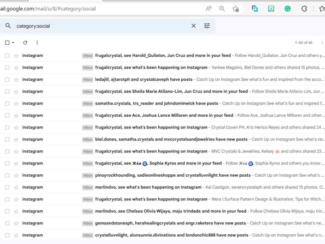The image size is (325, 244).
Task: Click the Read aloud icon in address bar
Action: (x=209, y=9)
